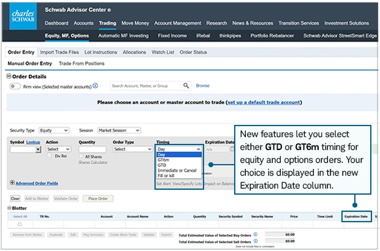This screenshot has width=380, height=251.
Task: Open thinkpipes section
Action: [x=230, y=36]
